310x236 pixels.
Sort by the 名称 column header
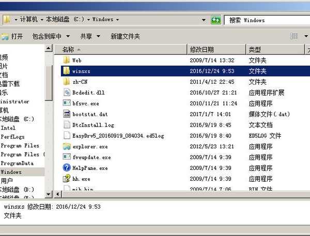[120, 50]
